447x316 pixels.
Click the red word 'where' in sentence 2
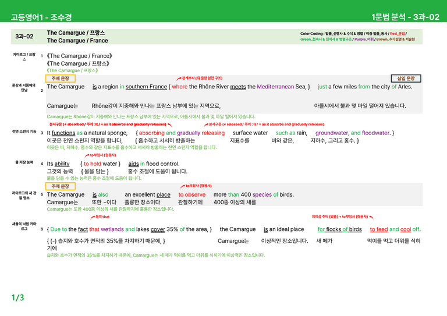(180, 87)
